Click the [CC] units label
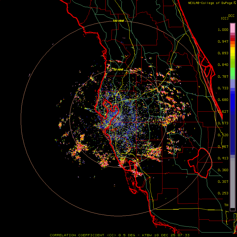 point(225,18)
